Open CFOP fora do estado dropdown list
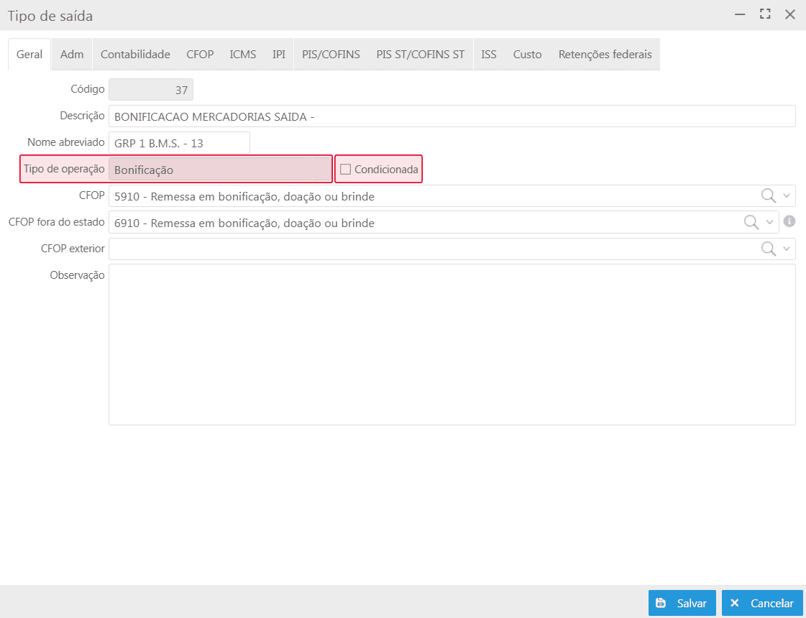The width and height of the screenshot is (806, 618). coord(770,222)
